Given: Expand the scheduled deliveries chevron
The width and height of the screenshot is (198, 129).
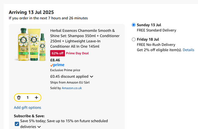Looking at the screenshot, I should [39, 127].
